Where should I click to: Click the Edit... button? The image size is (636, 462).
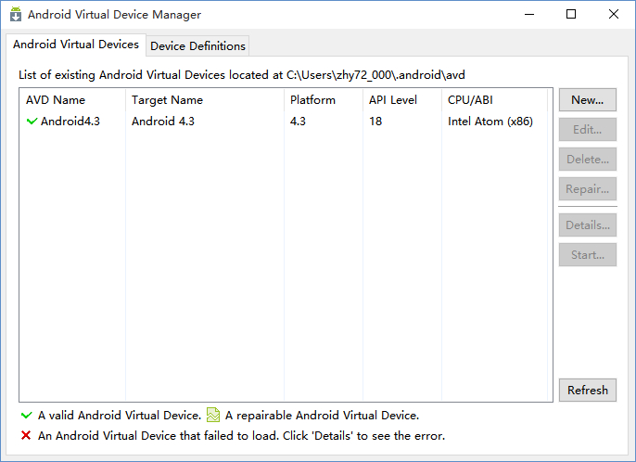coord(587,130)
